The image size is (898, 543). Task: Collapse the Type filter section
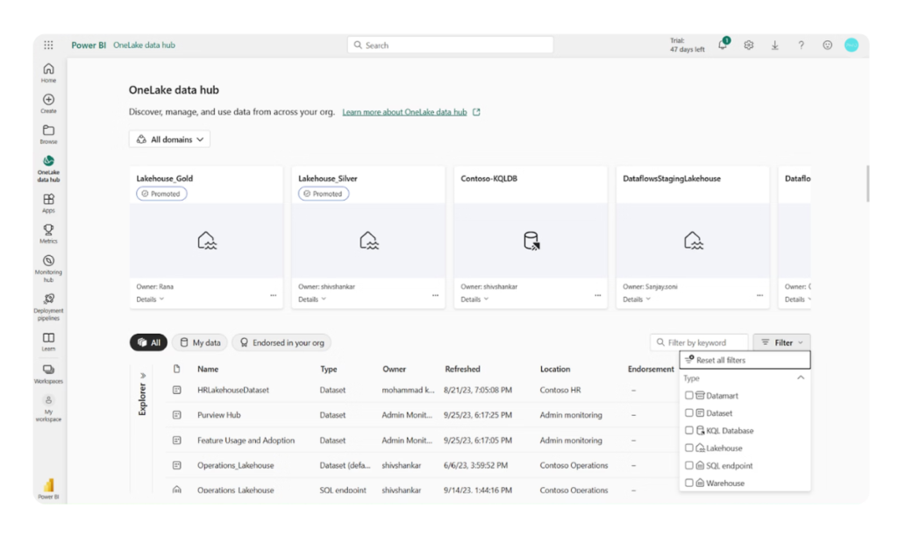800,378
